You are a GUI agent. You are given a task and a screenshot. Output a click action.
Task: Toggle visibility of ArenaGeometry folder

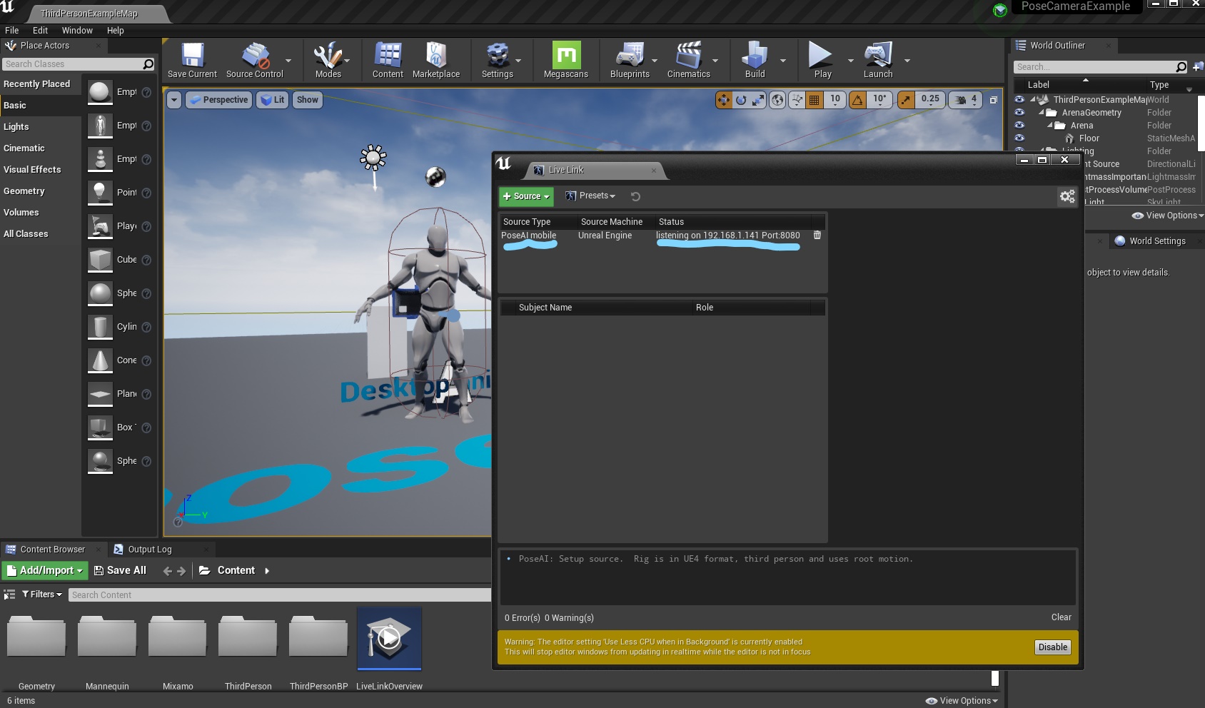1019,112
